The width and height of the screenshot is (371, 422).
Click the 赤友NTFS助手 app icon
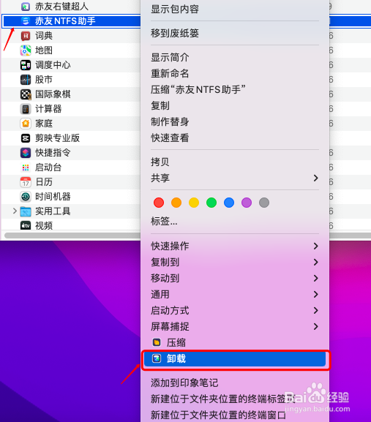26,21
